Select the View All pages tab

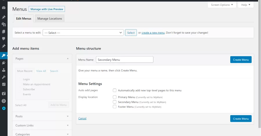click(x=41, y=71)
